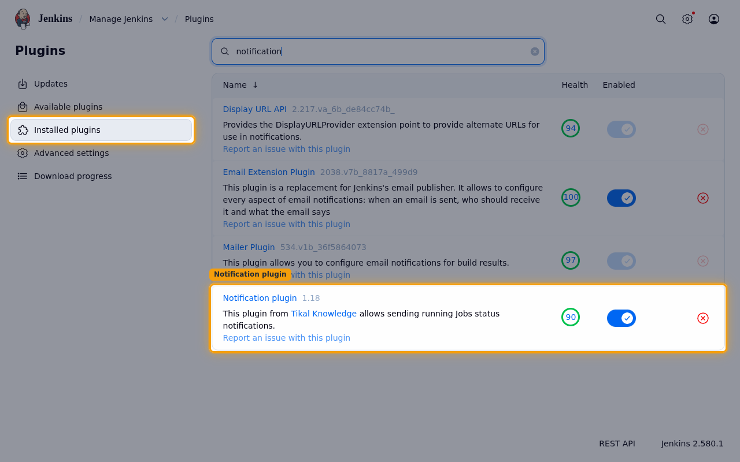Open the Mailer Plugin link

[249, 247]
